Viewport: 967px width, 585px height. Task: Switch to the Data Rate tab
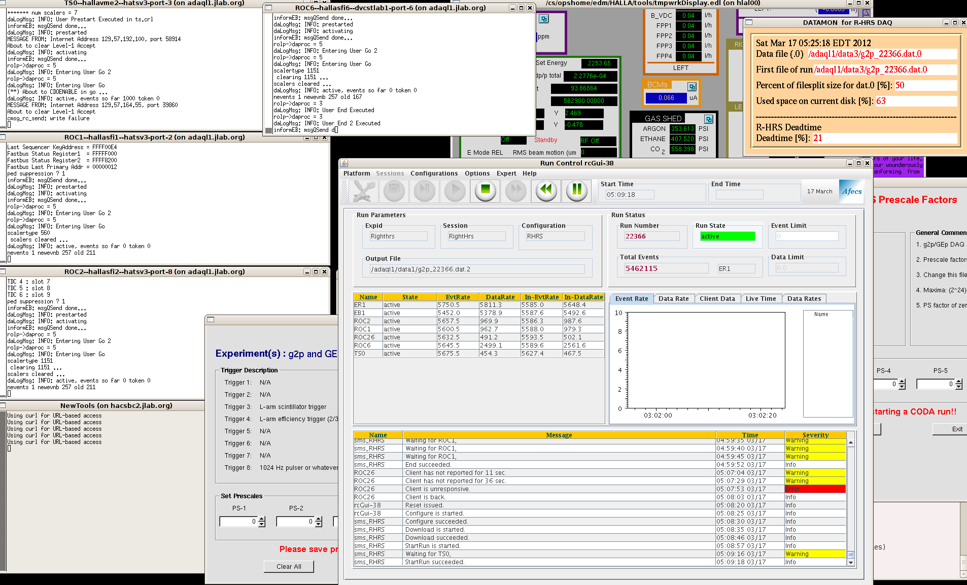(x=674, y=299)
